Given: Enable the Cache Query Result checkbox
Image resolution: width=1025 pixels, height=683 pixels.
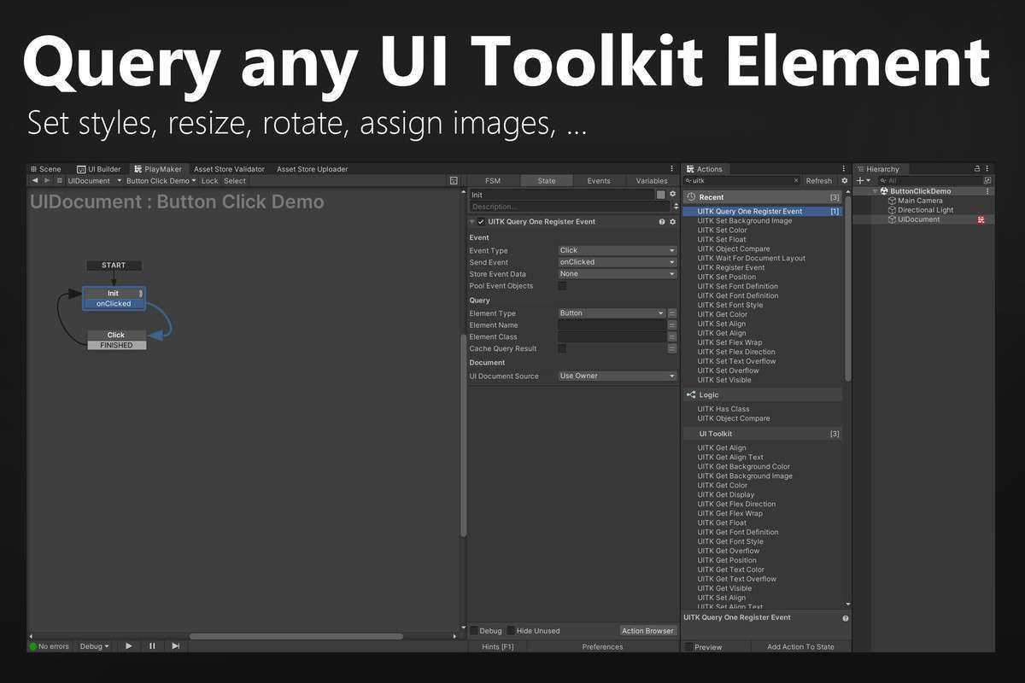Looking at the screenshot, I should point(562,348).
